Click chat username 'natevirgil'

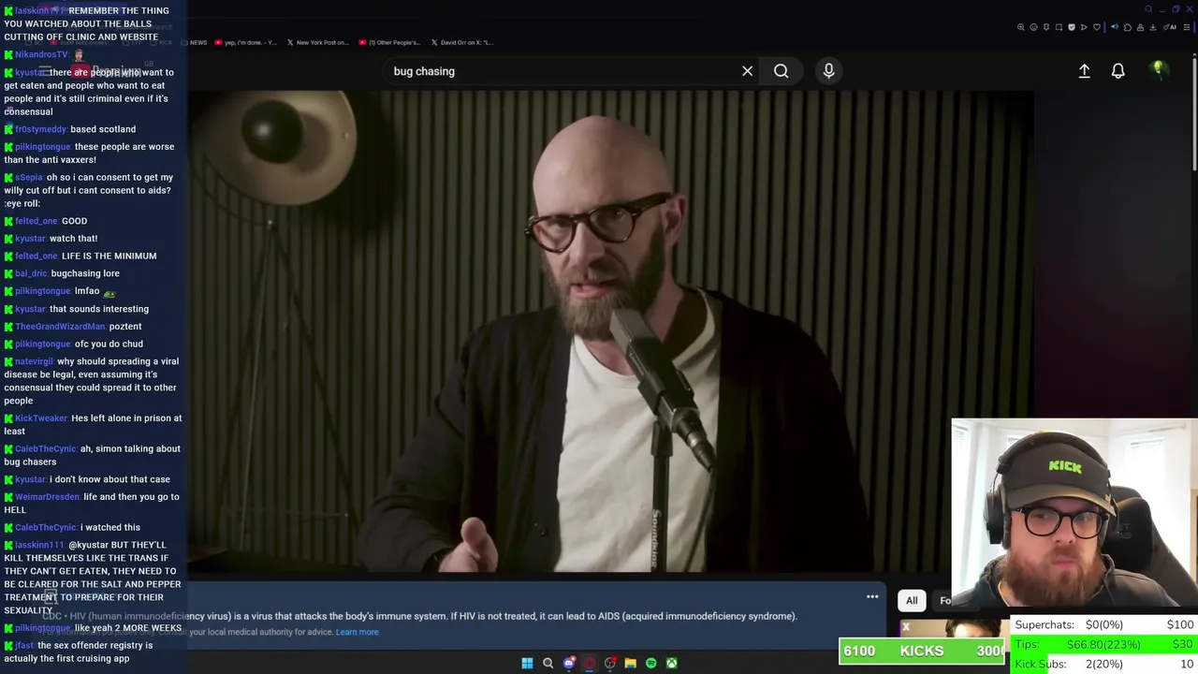pyautogui.click(x=34, y=361)
